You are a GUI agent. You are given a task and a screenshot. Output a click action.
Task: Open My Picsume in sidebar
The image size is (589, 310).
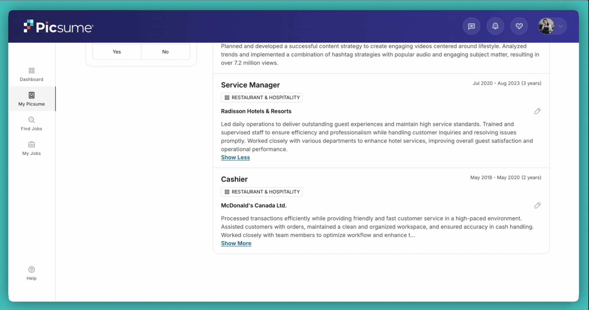32,99
